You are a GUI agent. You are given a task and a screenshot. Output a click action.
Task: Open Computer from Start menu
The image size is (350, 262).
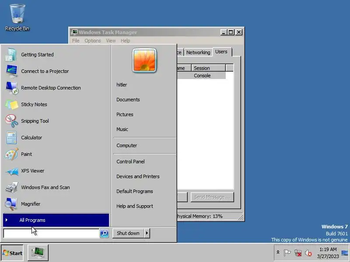127,145
